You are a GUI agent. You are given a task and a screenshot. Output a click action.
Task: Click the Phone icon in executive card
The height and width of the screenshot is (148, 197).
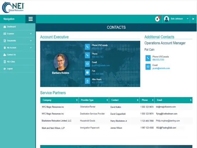coord(87,55)
